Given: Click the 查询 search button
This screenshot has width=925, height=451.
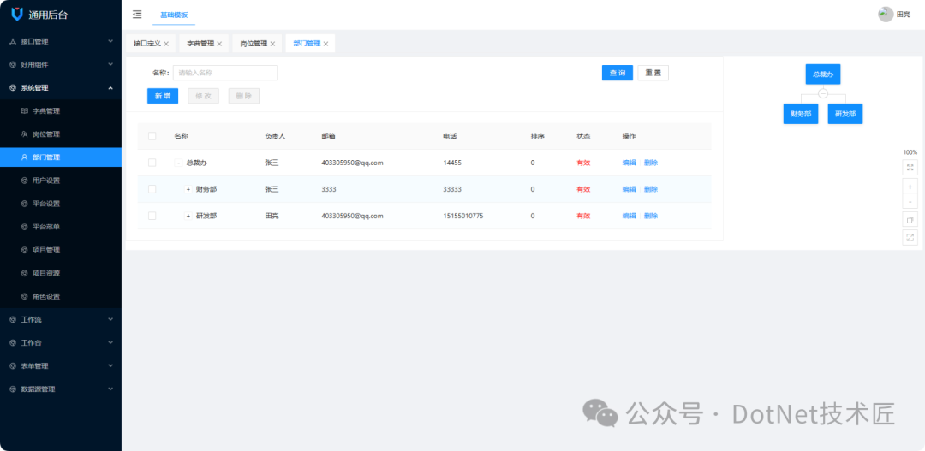Looking at the screenshot, I should (617, 74).
